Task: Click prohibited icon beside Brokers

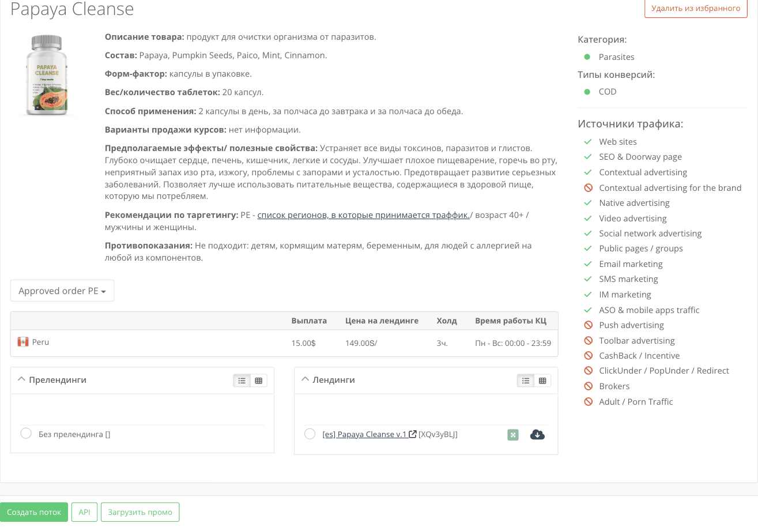Action: [x=589, y=386]
